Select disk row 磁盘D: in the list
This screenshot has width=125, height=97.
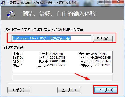(62, 58)
